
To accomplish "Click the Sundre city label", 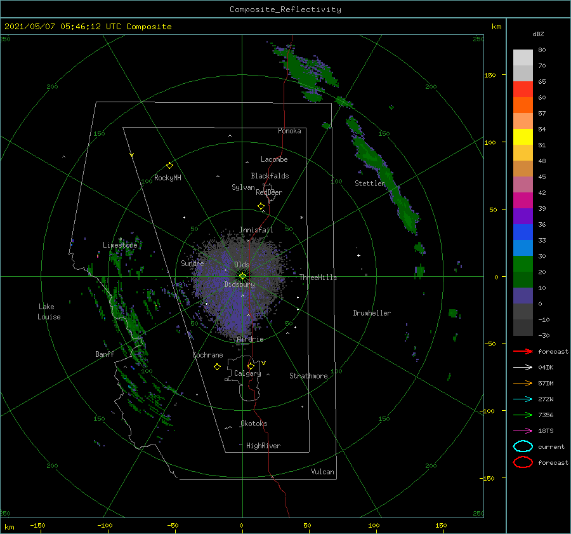I will coord(192,263).
